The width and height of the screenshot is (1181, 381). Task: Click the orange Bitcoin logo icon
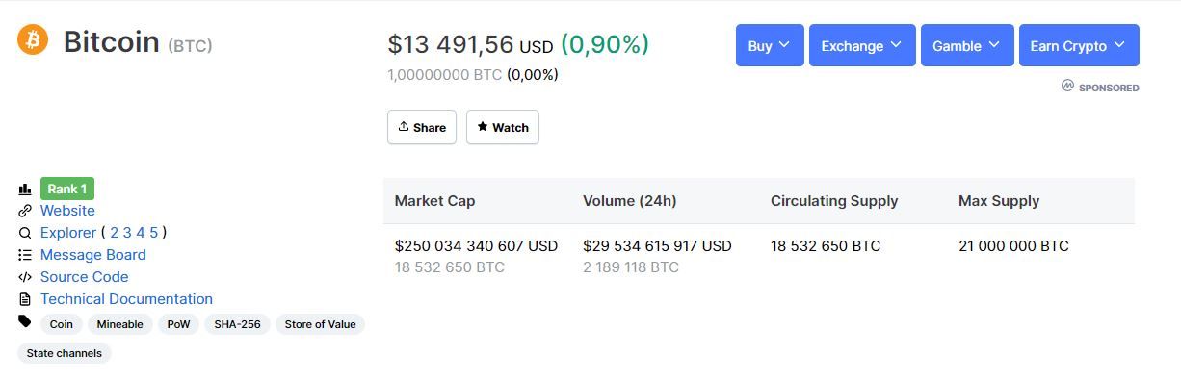pos(33,39)
